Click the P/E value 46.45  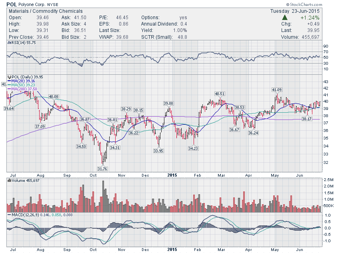tap(122, 18)
